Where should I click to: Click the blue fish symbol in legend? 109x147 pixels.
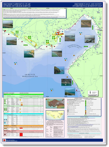pos(86,107)
